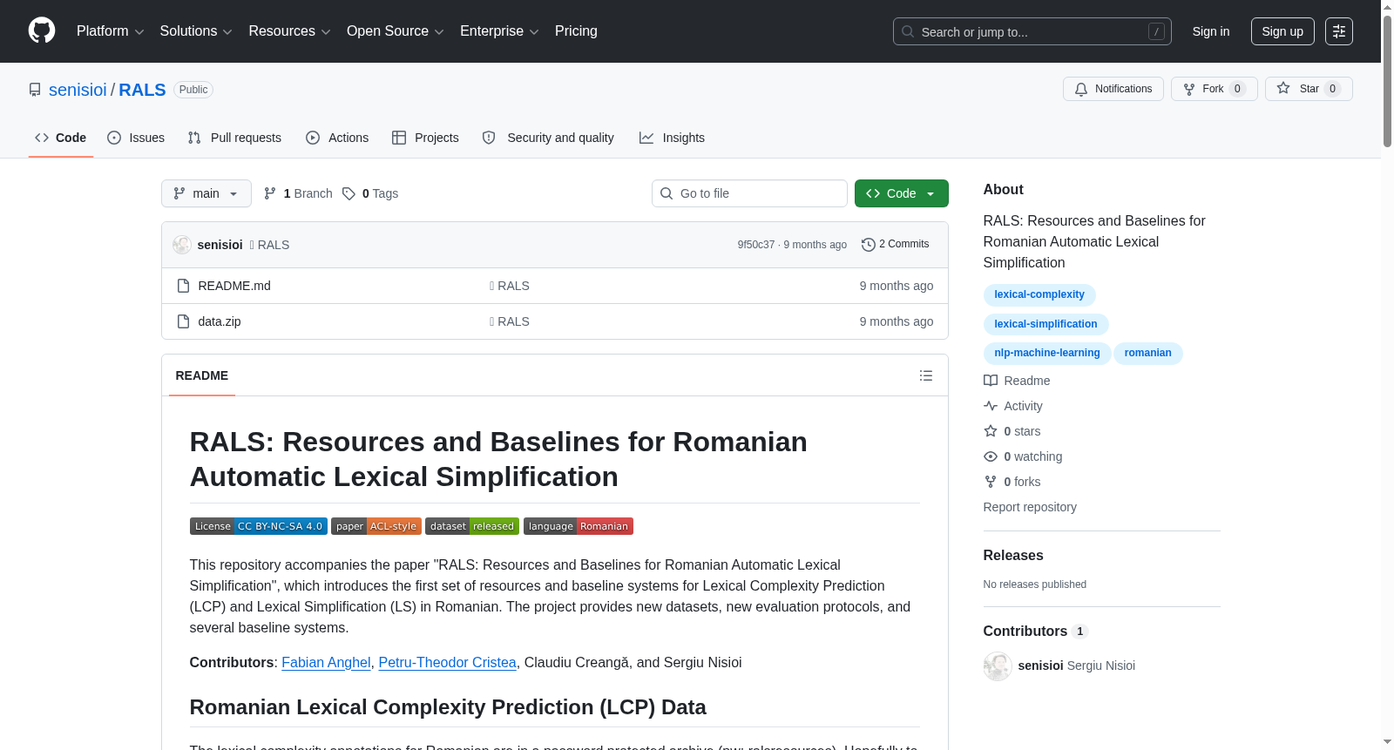This screenshot has width=1394, height=750.
Task: Click the data.zip file icon
Action: click(183, 321)
